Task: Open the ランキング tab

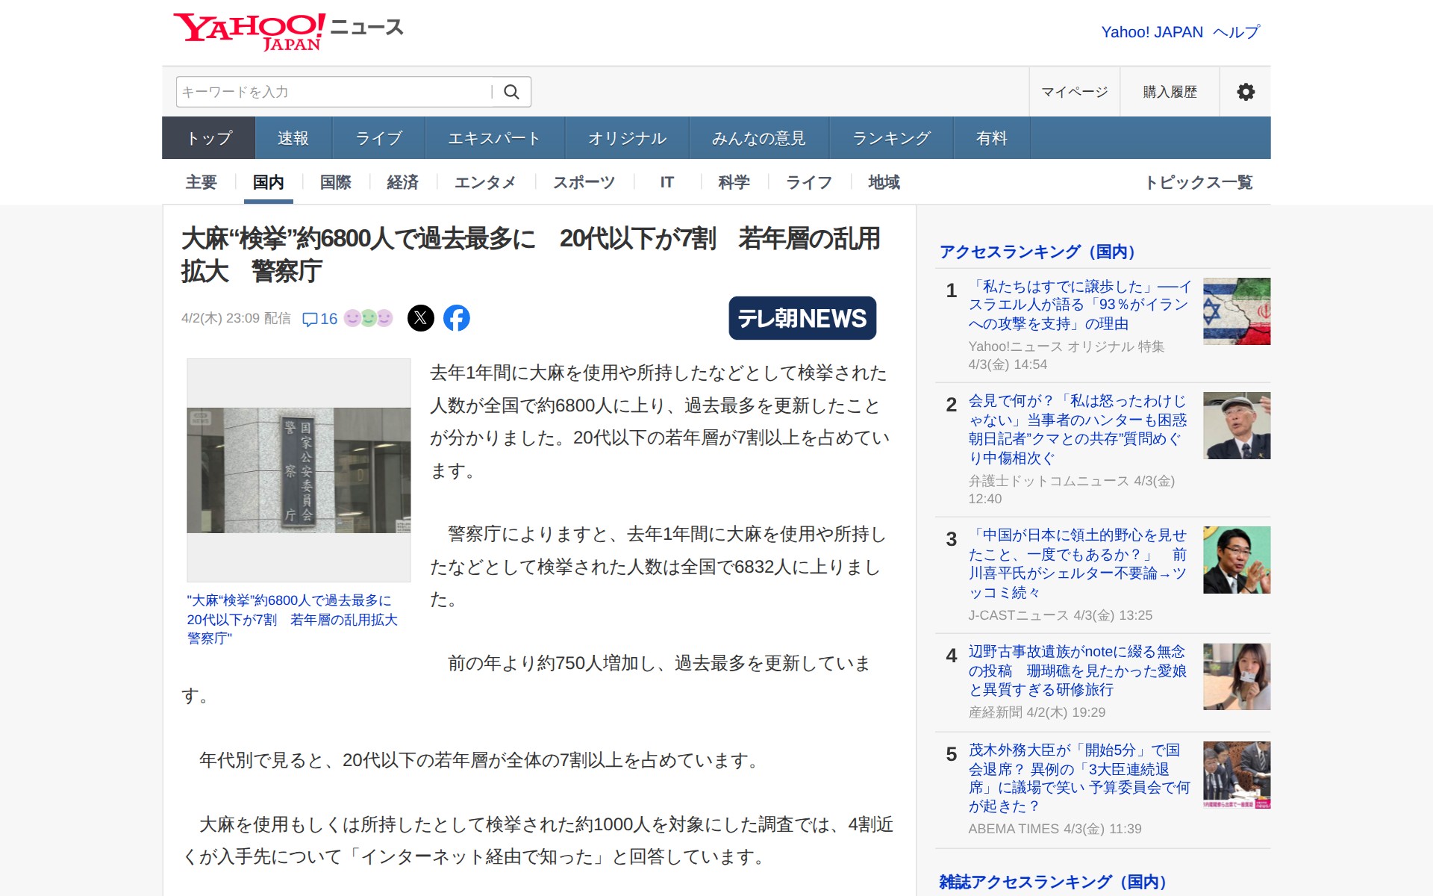Action: point(891,138)
